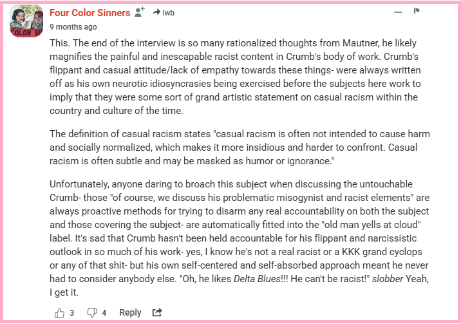The image size is (461, 324).
Task: Open the '9 months ago' timestamp permalink
Action: point(73,27)
